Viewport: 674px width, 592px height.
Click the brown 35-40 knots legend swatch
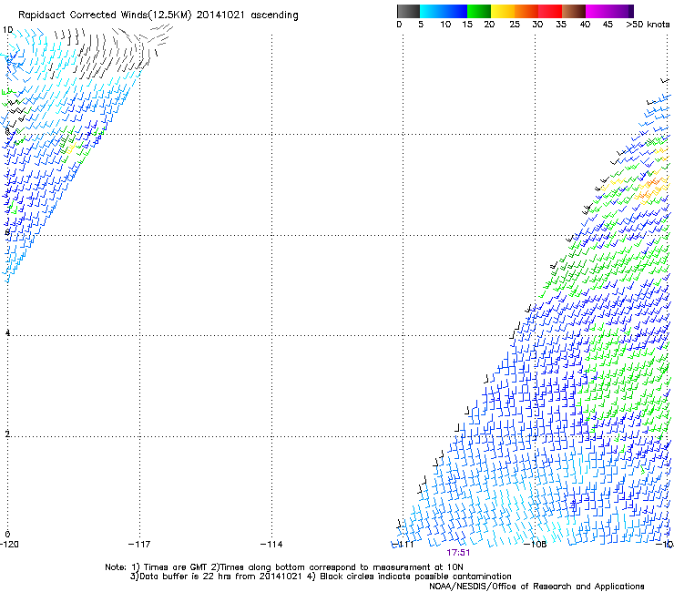[574, 11]
